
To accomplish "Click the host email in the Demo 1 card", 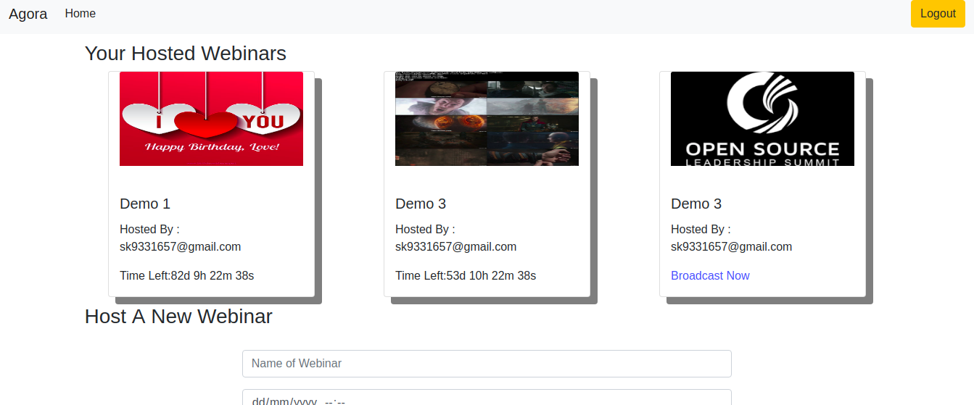I will pos(180,247).
